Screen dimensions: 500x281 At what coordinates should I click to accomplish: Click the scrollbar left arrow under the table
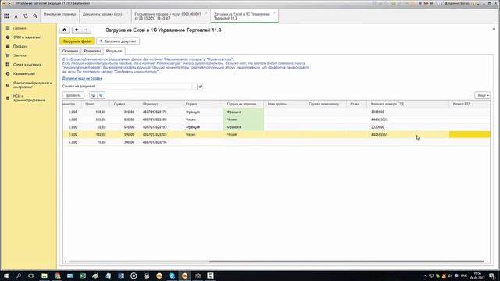pos(66,261)
